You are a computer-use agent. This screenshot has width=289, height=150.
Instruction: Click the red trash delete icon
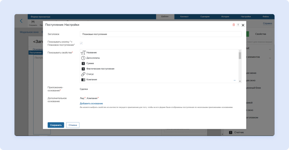click(x=233, y=25)
